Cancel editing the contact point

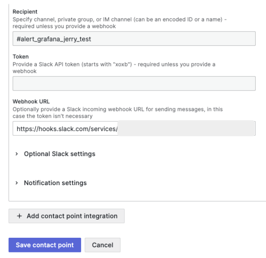[103, 245]
